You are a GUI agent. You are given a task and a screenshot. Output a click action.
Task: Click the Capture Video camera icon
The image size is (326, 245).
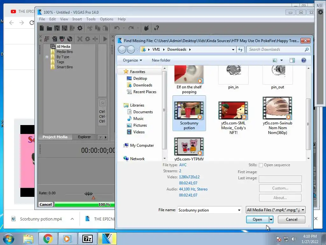62,39
